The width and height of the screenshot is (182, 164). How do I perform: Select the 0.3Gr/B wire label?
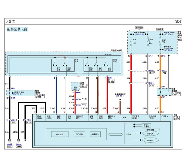[84, 108]
